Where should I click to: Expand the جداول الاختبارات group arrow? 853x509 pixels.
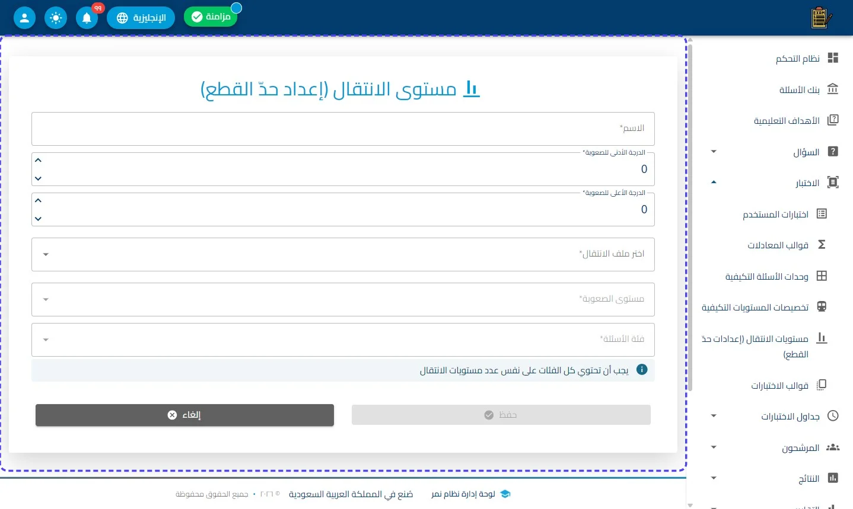(x=714, y=416)
